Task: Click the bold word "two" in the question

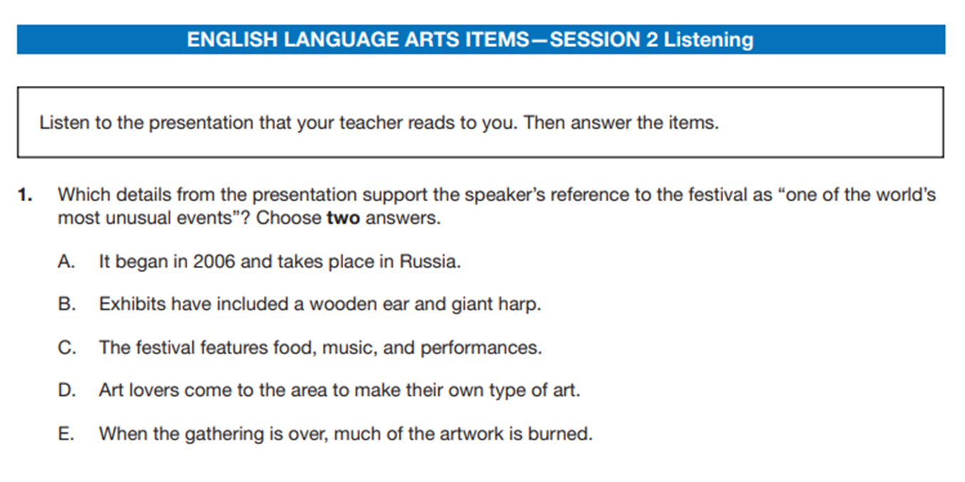Action: [343, 218]
